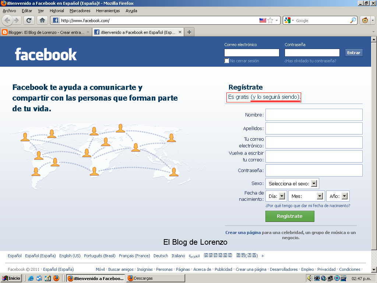Image resolution: width=377 pixels, height=283 pixels.
Task: Close the Facebook tab
Action: pos(180,32)
